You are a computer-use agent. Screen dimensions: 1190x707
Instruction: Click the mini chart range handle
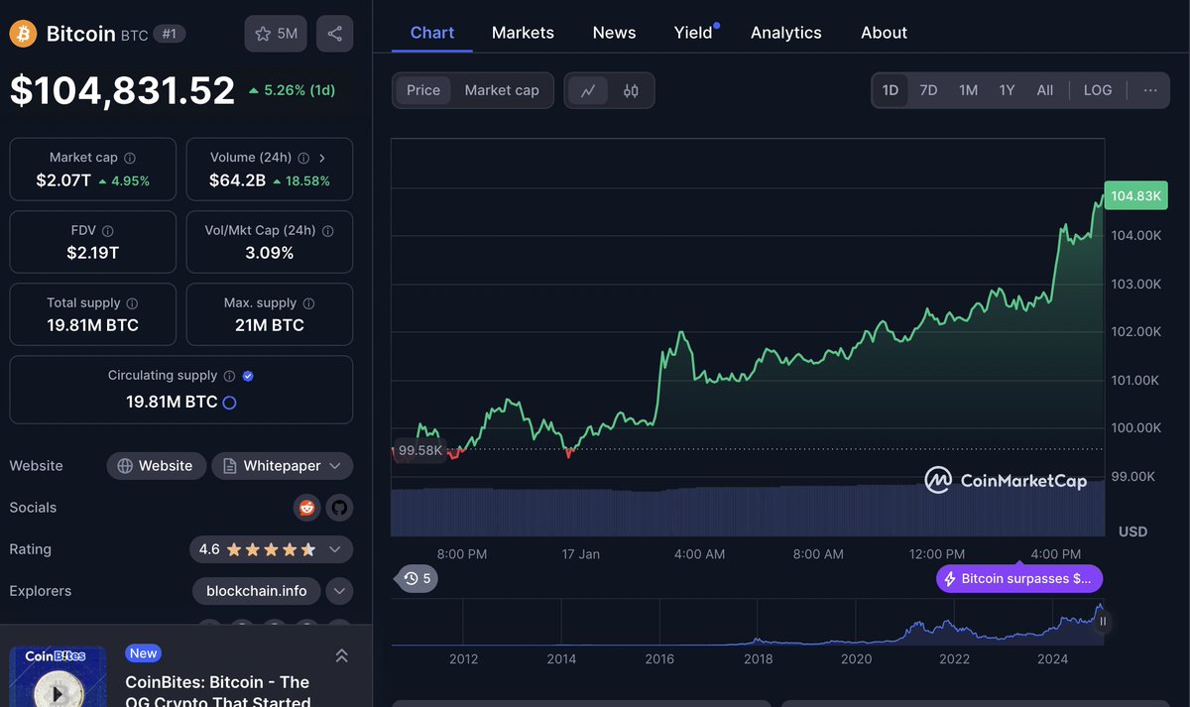(1103, 622)
